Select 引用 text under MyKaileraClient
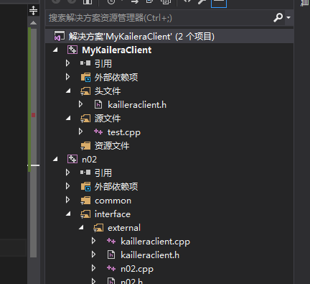Screen dimensions: 310x284 point(103,63)
